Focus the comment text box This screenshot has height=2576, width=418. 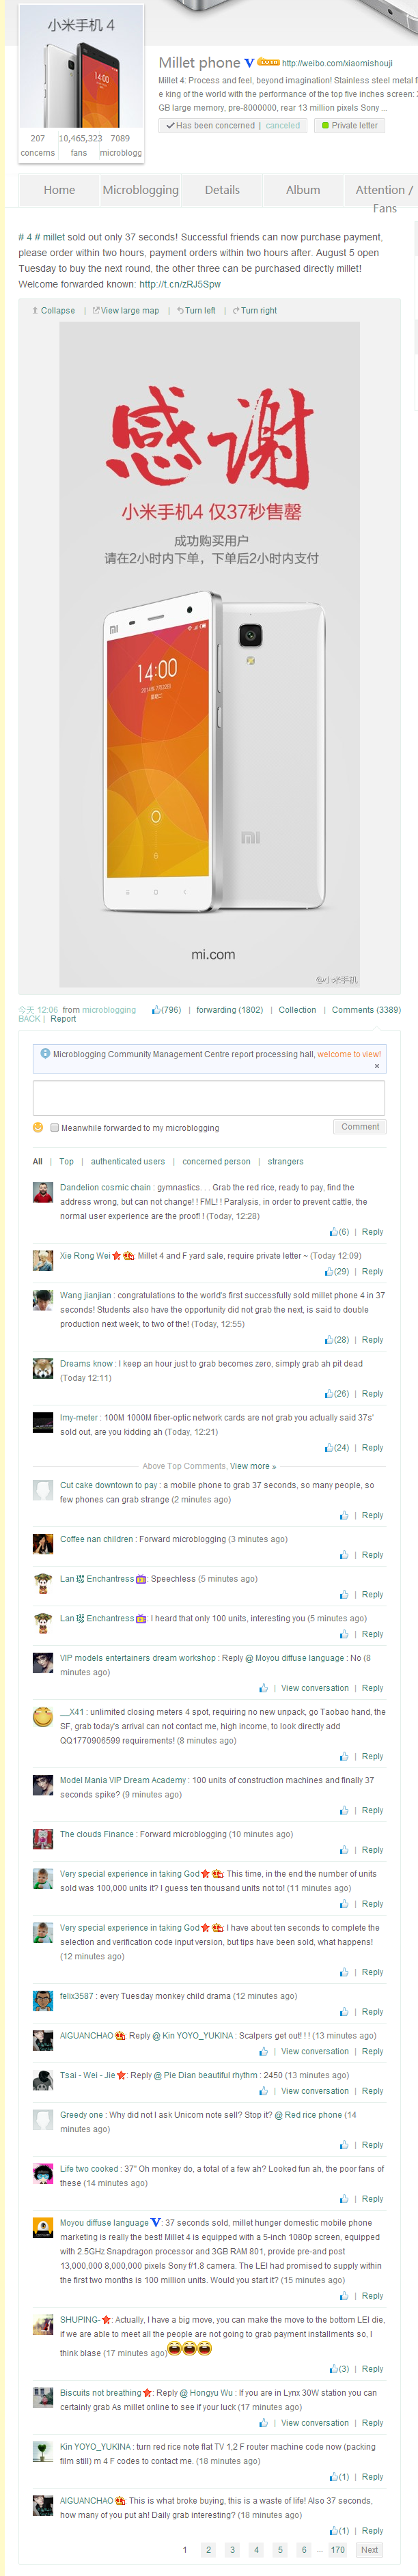point(209,1098)
